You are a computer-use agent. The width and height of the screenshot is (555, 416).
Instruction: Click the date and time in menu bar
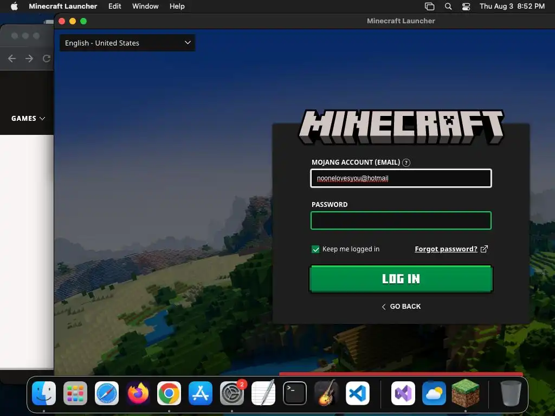(512, 6)
